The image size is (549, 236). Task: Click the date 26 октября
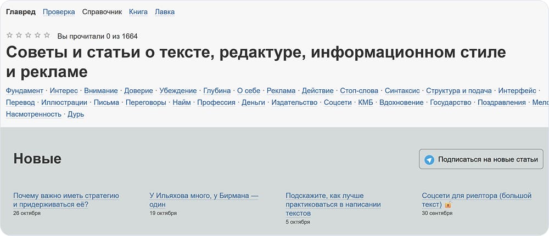(27, 213)
